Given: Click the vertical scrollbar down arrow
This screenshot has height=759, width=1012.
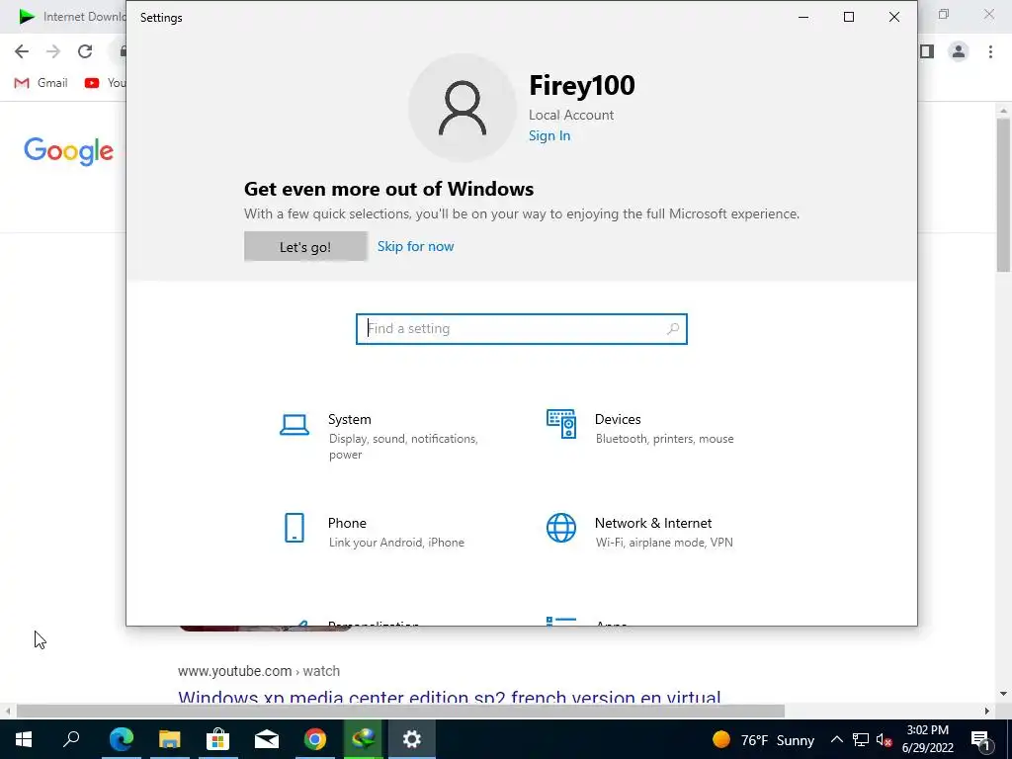Looking at the screenshot, I should 1003,694.
